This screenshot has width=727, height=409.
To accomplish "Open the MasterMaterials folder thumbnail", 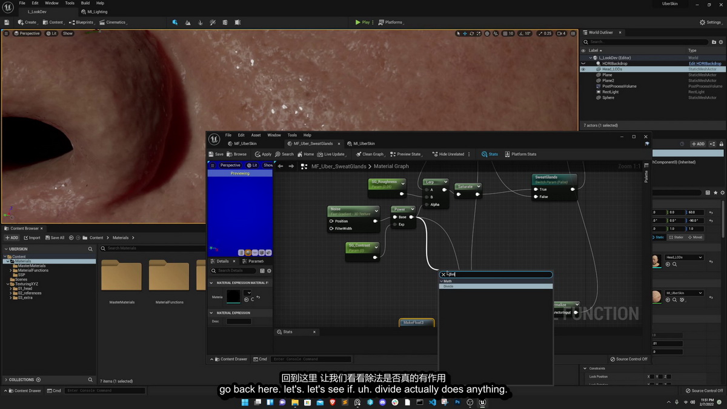I will (122, 276).
